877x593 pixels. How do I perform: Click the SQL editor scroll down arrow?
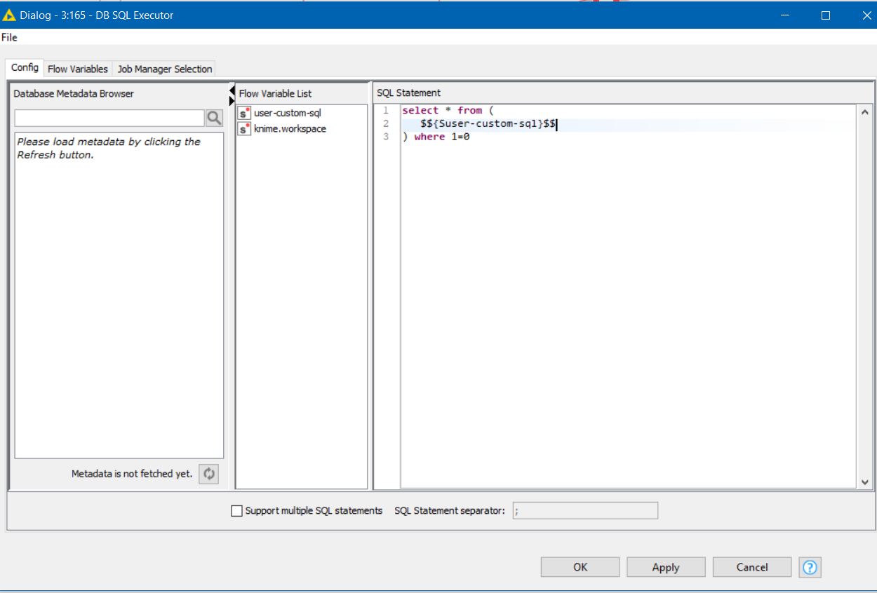(x=864, y=482)
